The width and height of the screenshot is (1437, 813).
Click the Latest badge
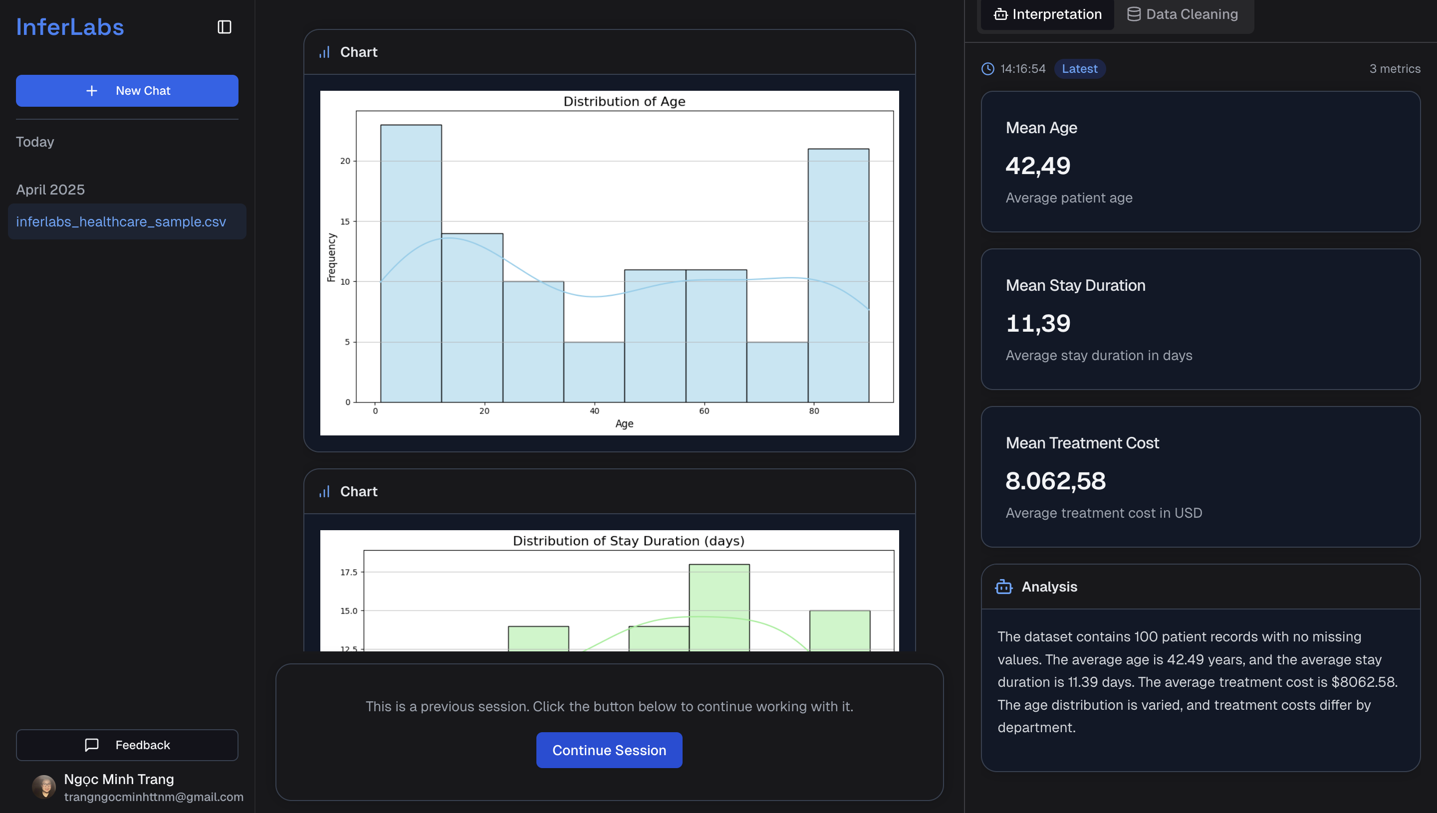click(1080, 69)
